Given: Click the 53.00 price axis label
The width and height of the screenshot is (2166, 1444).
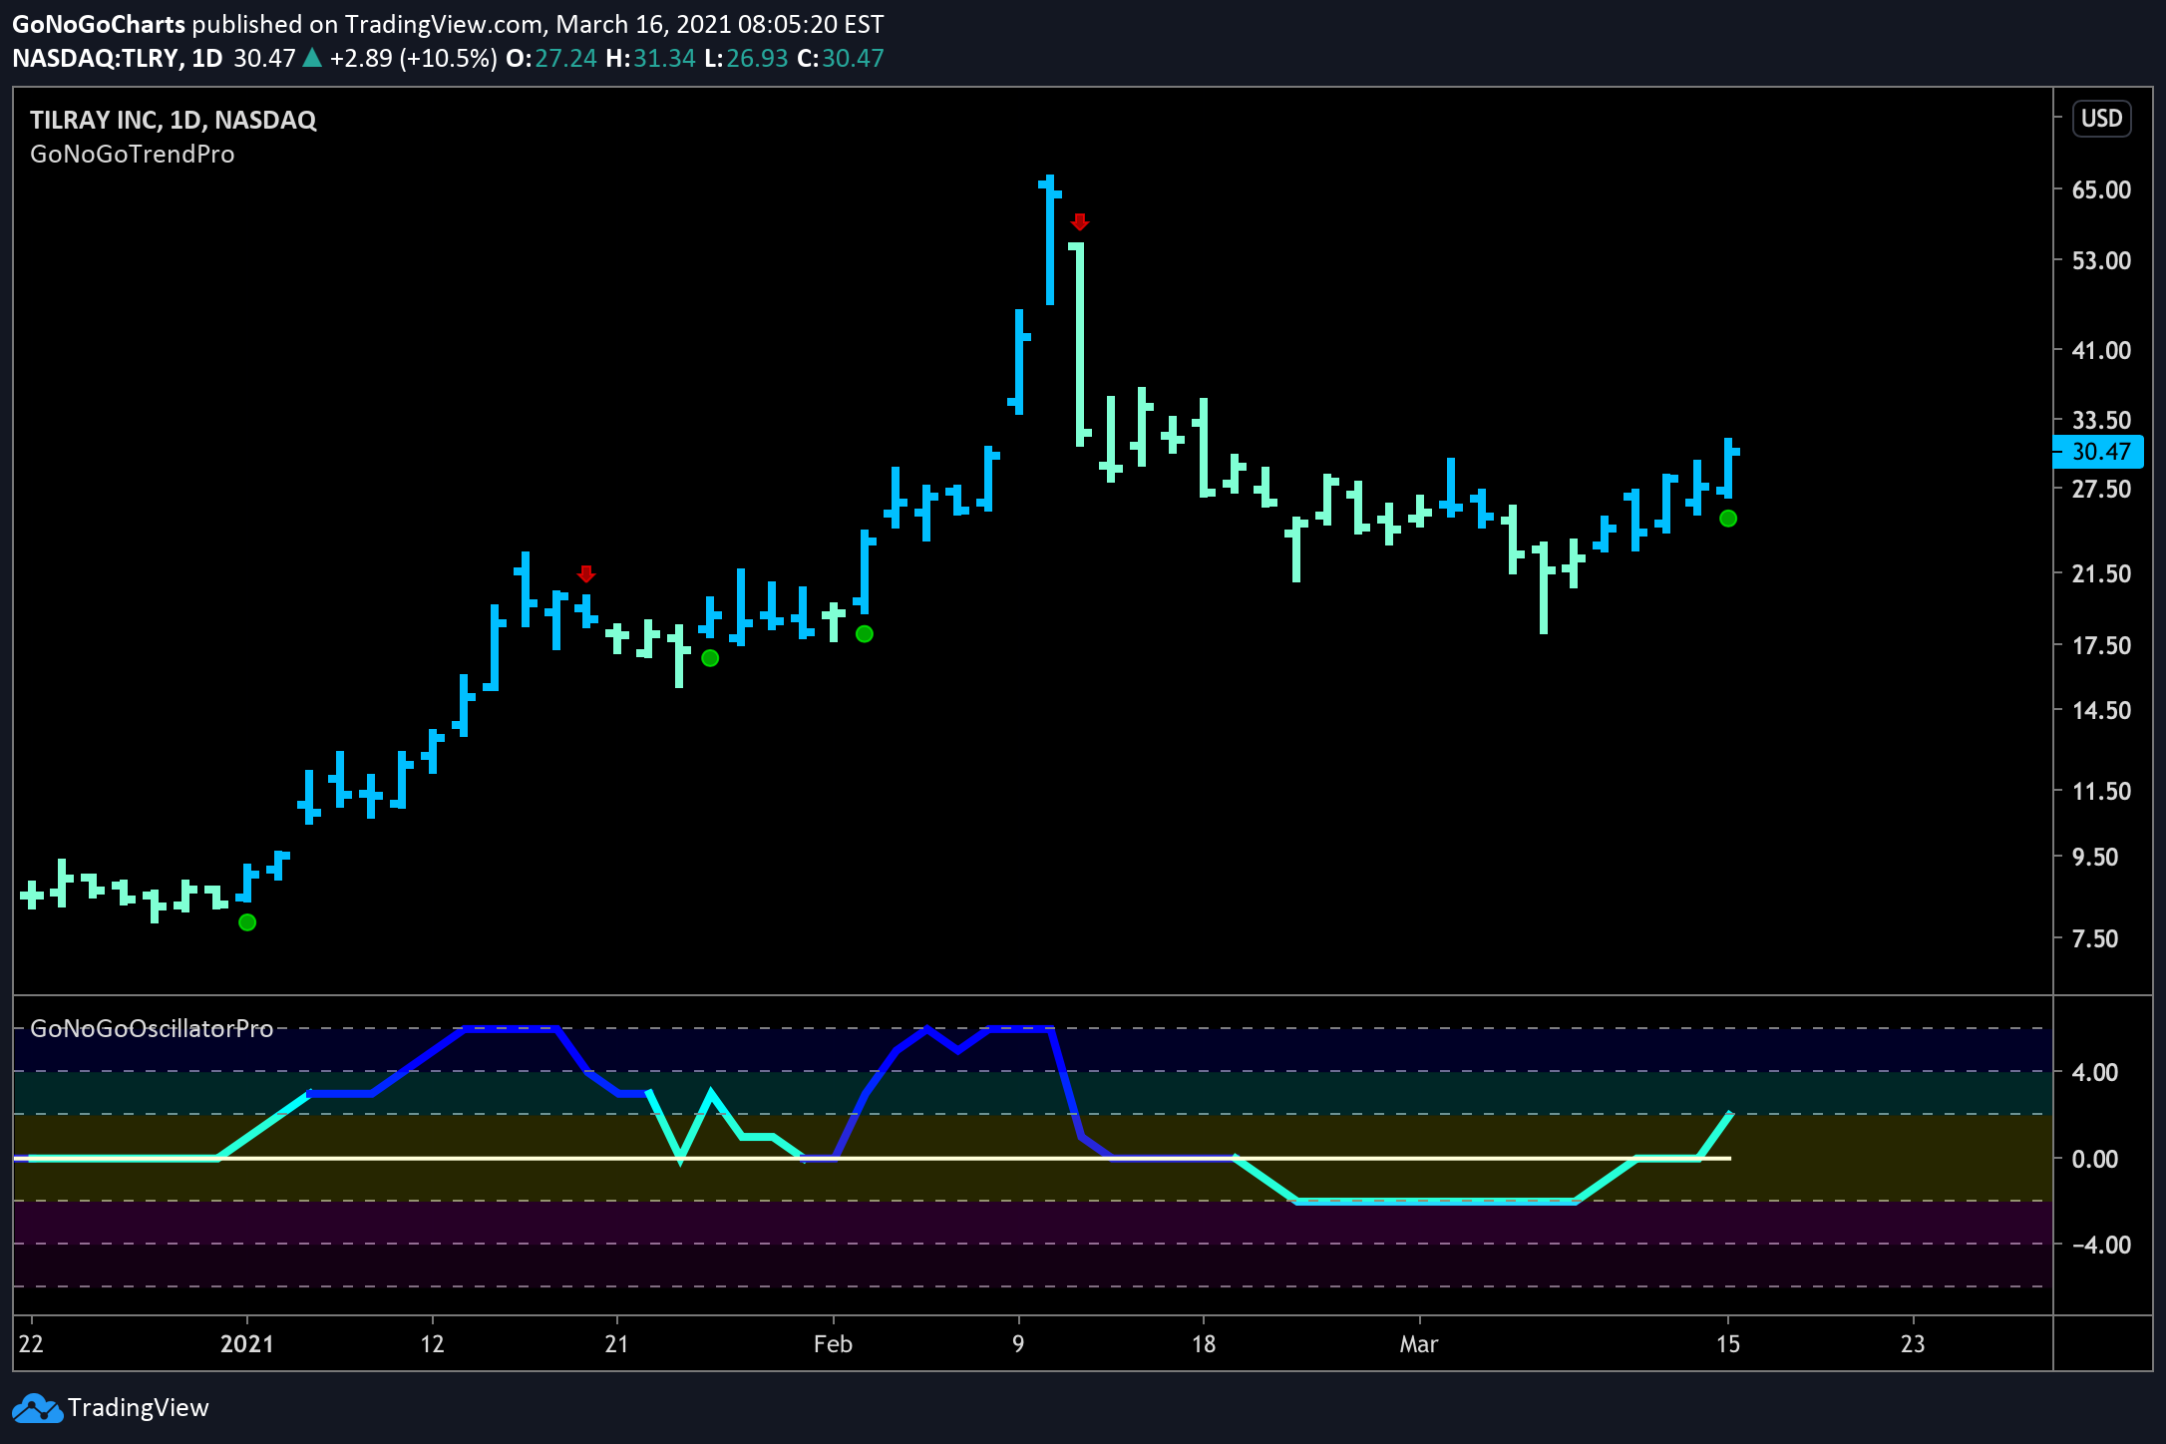Looking at the screenshot, I should coord(2101,260).
